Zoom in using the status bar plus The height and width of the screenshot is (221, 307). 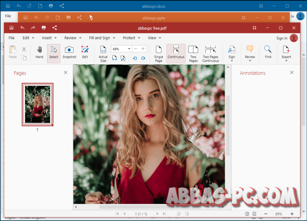pyautogui.click(x=292, y=214)
